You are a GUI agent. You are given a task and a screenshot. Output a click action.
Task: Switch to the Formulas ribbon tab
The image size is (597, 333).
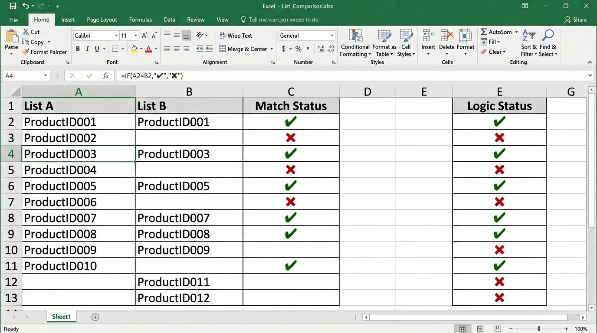pyautogui.click(x=140, y=20)
